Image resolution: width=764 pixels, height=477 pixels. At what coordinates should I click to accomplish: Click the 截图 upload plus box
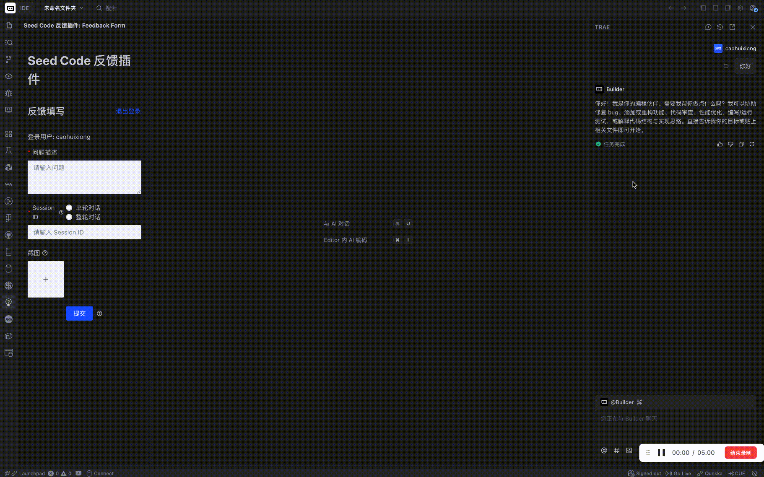point(46,279)
